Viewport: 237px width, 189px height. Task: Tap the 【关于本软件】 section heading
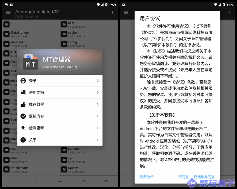point(162,115)
